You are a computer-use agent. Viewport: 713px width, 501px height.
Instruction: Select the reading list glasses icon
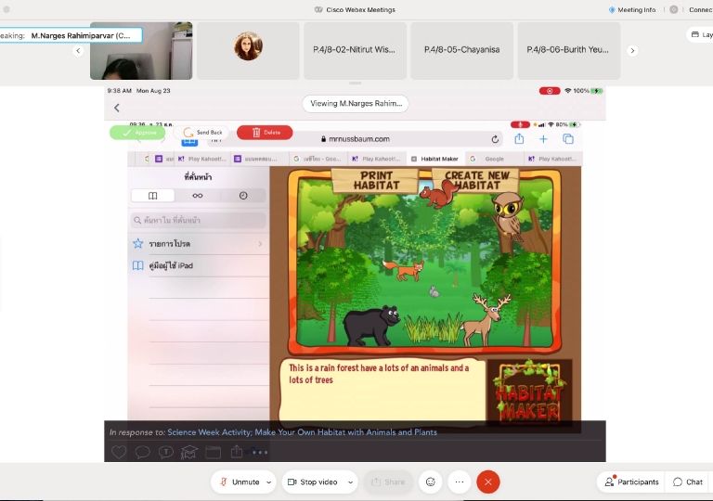click(198, 196)
